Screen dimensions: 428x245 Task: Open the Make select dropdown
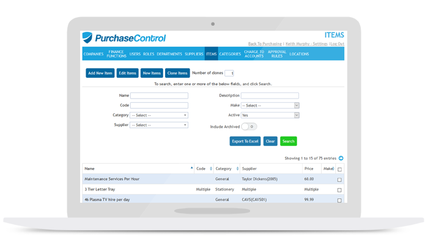[270, 105]
